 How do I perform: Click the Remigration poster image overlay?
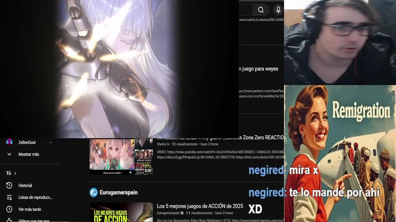tap(340, 154)
